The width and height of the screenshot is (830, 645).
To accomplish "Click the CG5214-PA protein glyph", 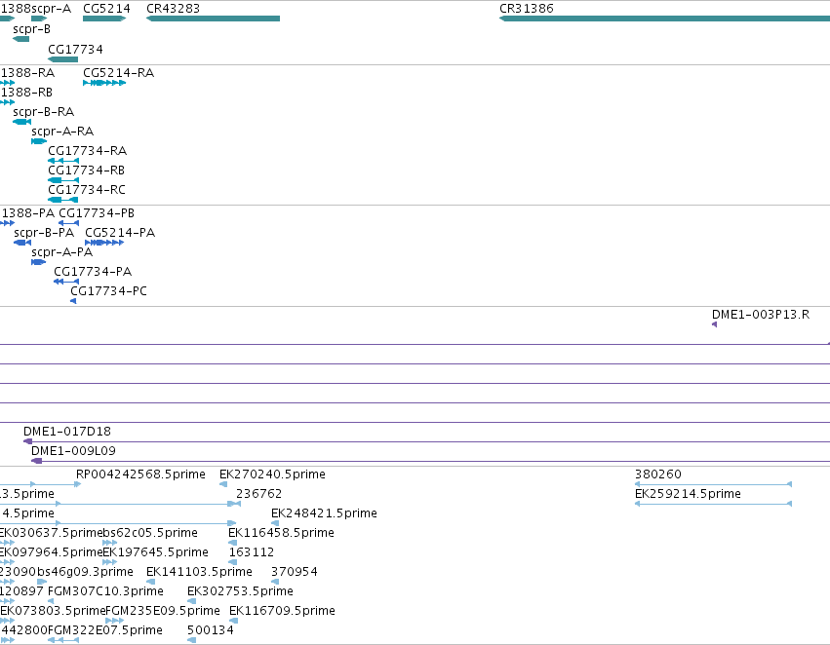I will 104,243.
